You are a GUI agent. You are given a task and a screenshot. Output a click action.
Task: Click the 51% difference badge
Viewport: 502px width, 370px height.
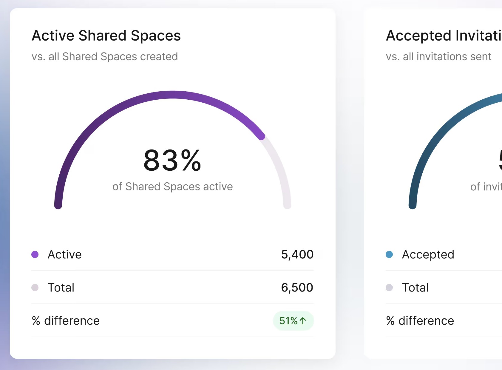(x=293, y=321)
